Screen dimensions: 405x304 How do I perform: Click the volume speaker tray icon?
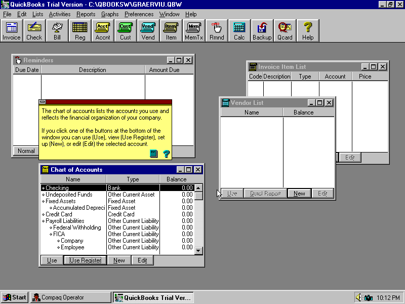click(x=359, y=297)
